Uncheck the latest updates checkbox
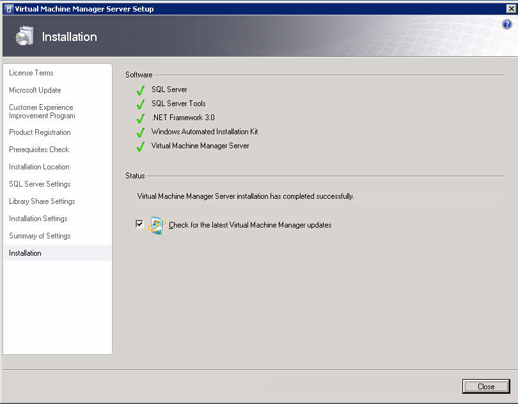518x404 pixels. coord(139,224)
